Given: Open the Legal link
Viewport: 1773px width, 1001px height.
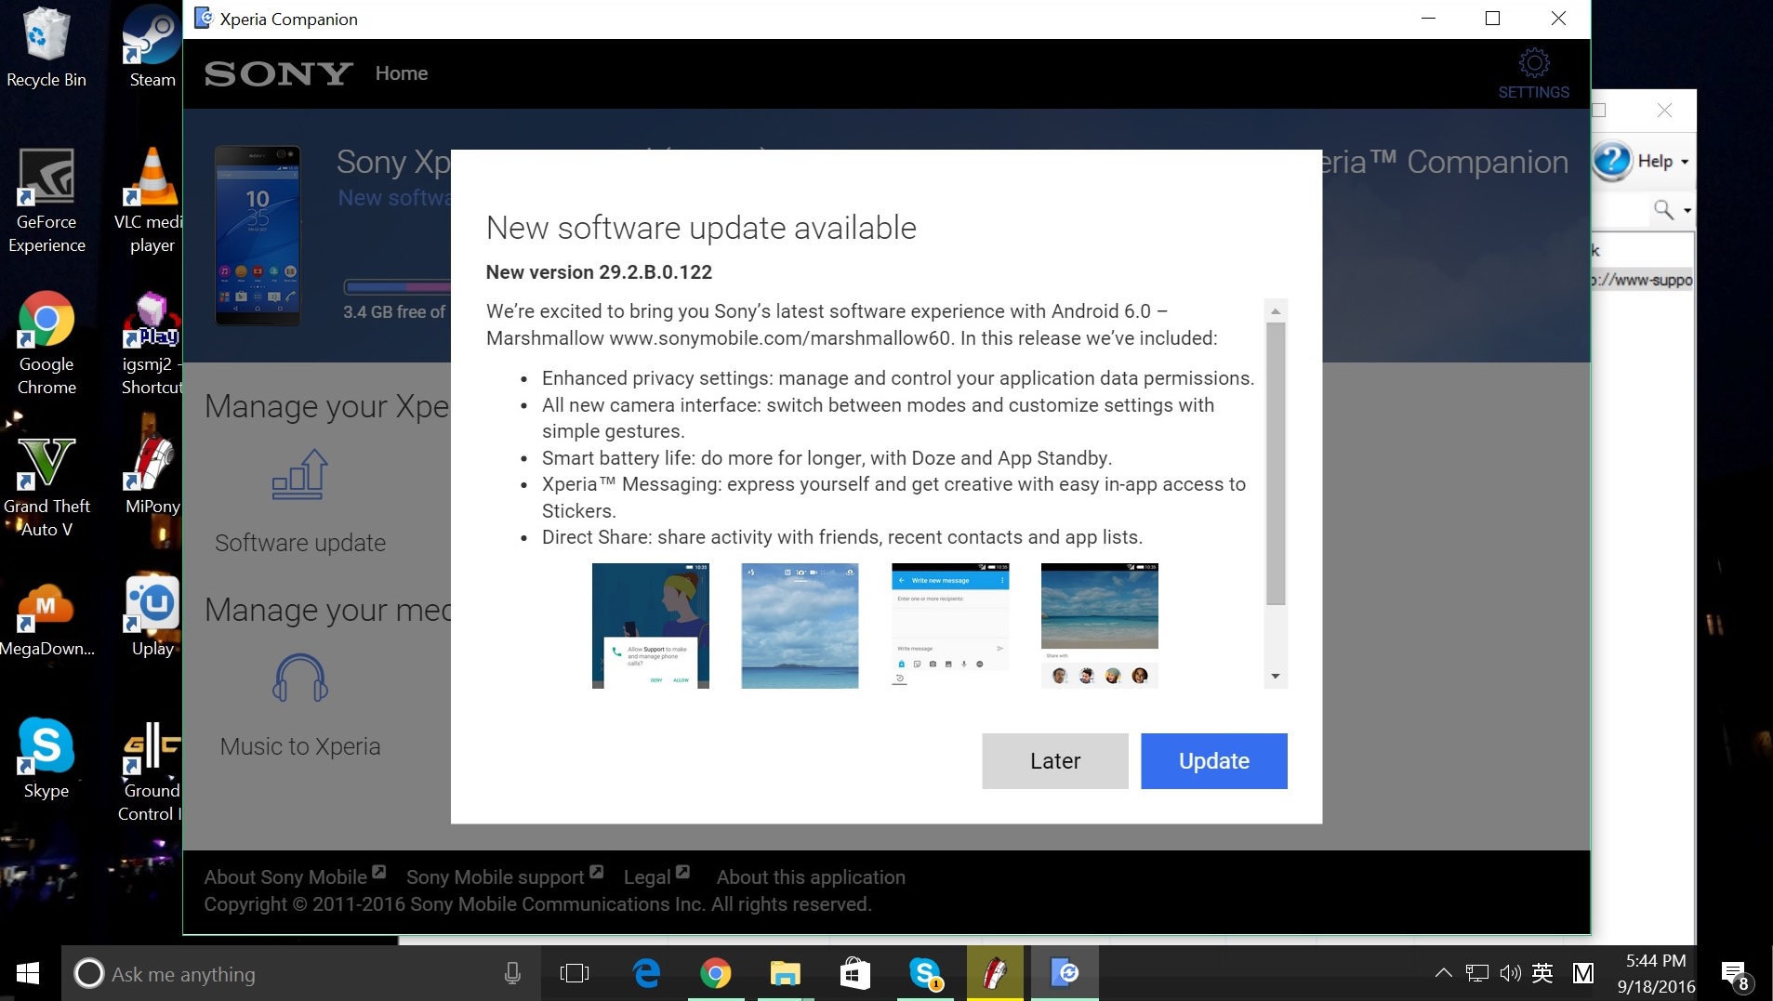Looking at the screenshot, I should (x=656, y=876).
